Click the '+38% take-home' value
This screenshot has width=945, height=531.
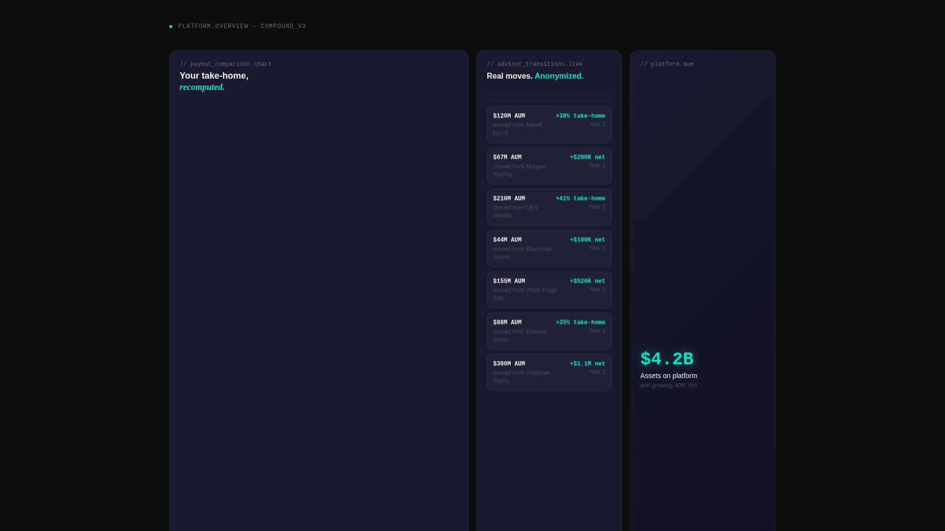(580, 116)
